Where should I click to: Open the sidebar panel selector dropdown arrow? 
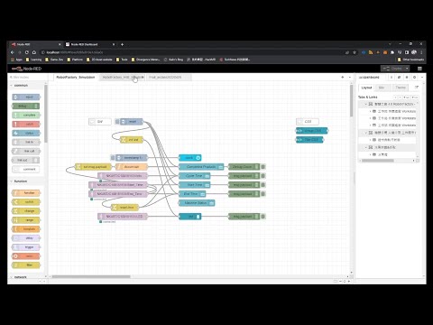point(422,78)
